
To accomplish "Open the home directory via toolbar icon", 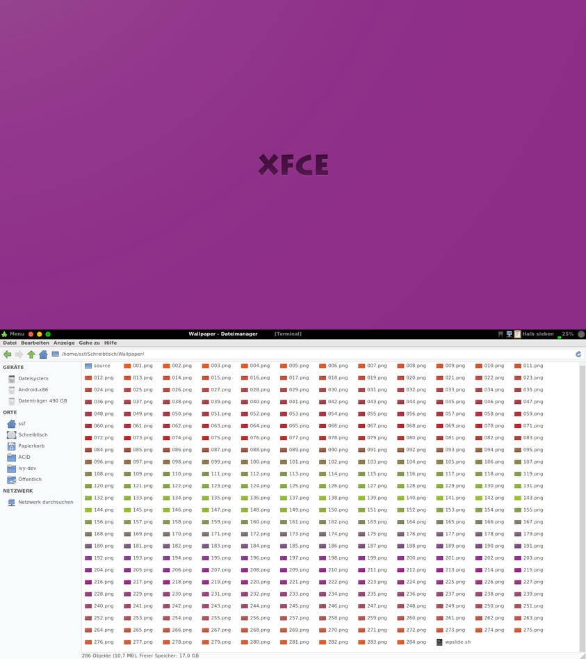I will [43, 355].
